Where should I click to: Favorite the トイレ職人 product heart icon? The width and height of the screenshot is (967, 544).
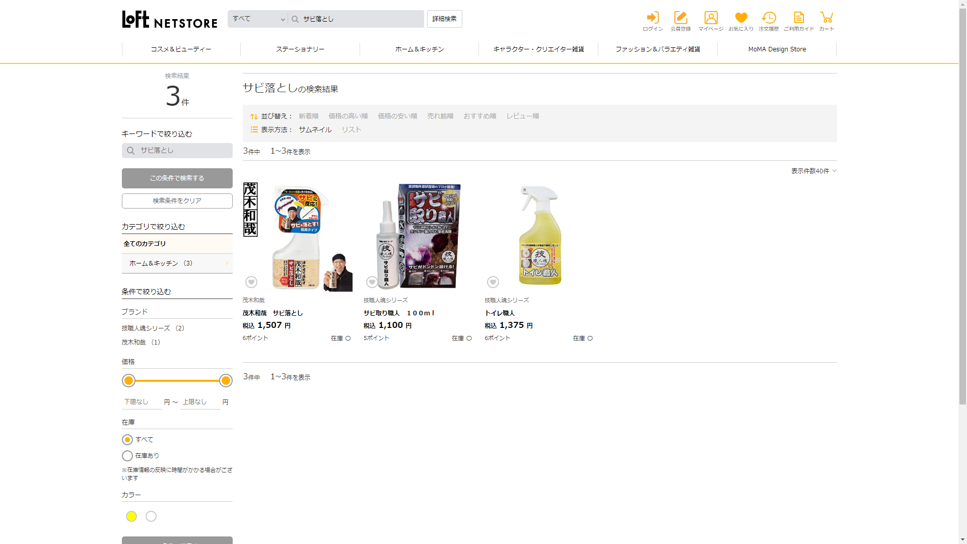(x=493, y=282)
